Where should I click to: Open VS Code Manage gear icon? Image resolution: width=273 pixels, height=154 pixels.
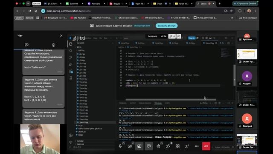tap(71, 142)
